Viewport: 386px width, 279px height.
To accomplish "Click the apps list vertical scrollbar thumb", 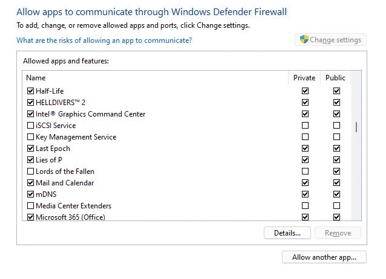I will tap(356, 127).
